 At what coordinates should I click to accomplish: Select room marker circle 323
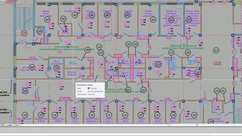(217, 91)
